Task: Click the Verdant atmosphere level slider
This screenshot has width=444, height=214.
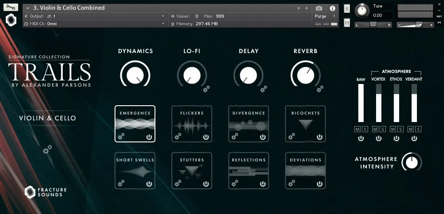Action: [414, 103]
